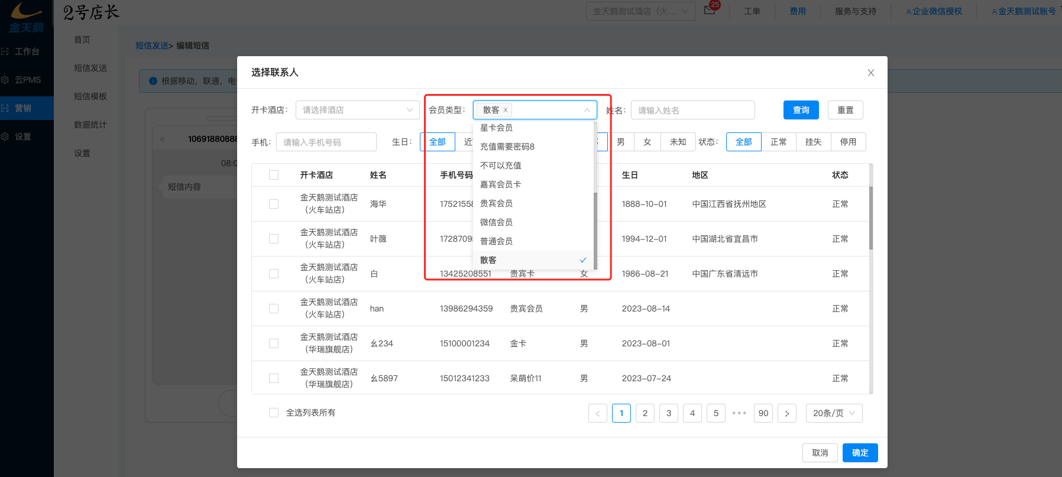Open 服务与支持 in the top bar
Viewport: 1062px width, 477px height.
[856, 11]
